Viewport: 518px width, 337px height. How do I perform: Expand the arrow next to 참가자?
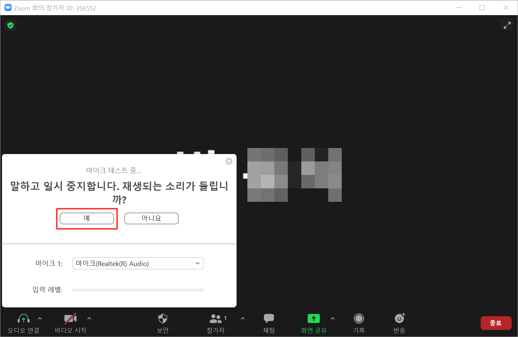coord(243,318)
